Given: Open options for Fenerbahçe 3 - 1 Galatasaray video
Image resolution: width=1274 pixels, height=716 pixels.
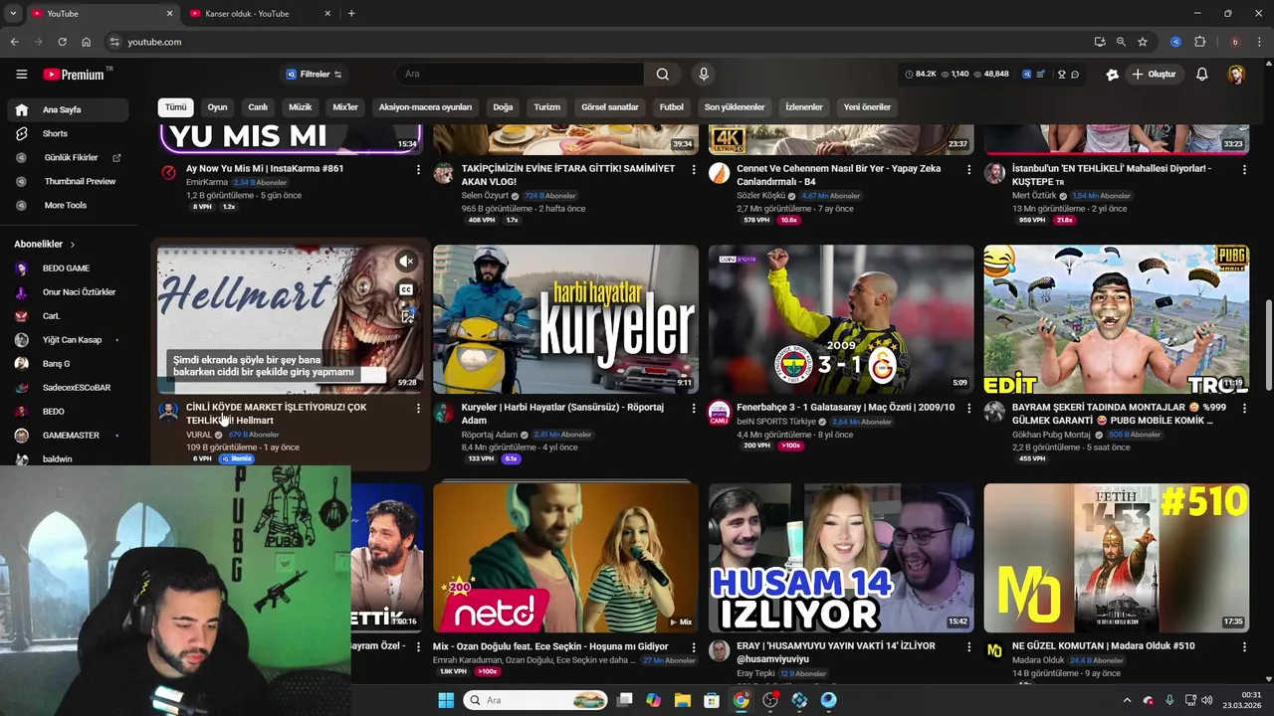Looking at the screenshot, I should coord(968,408).
